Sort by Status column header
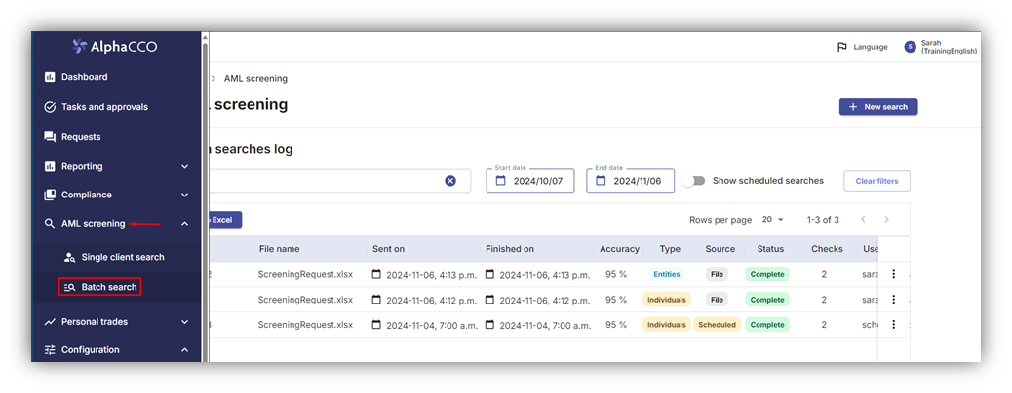This screenshot has width=1012, height=393. 770,249
